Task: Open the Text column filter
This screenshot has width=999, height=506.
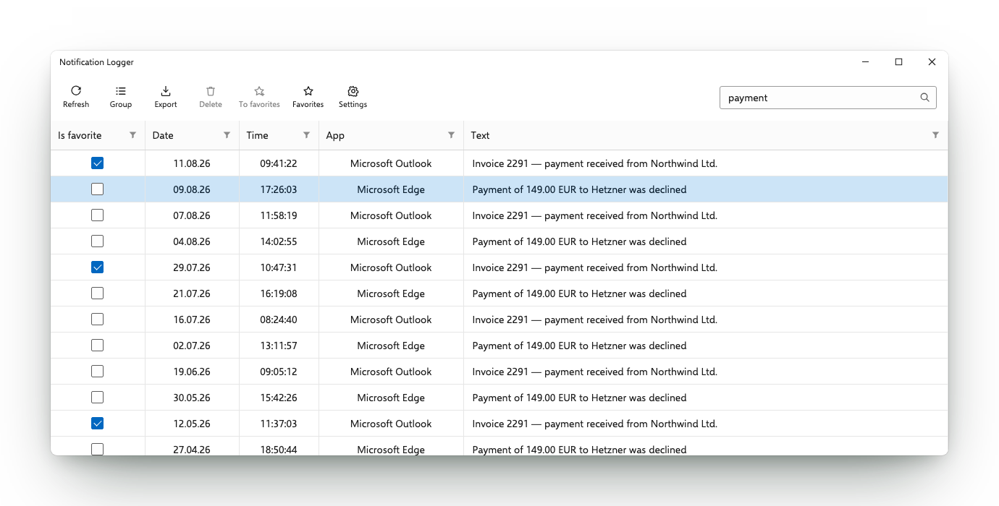Action: [935, 135]
